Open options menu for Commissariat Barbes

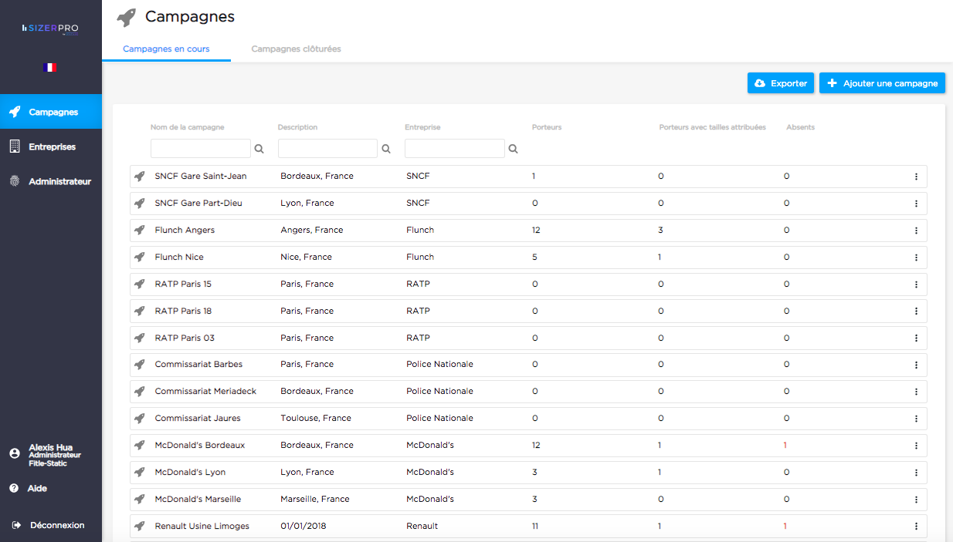point(916,365)
